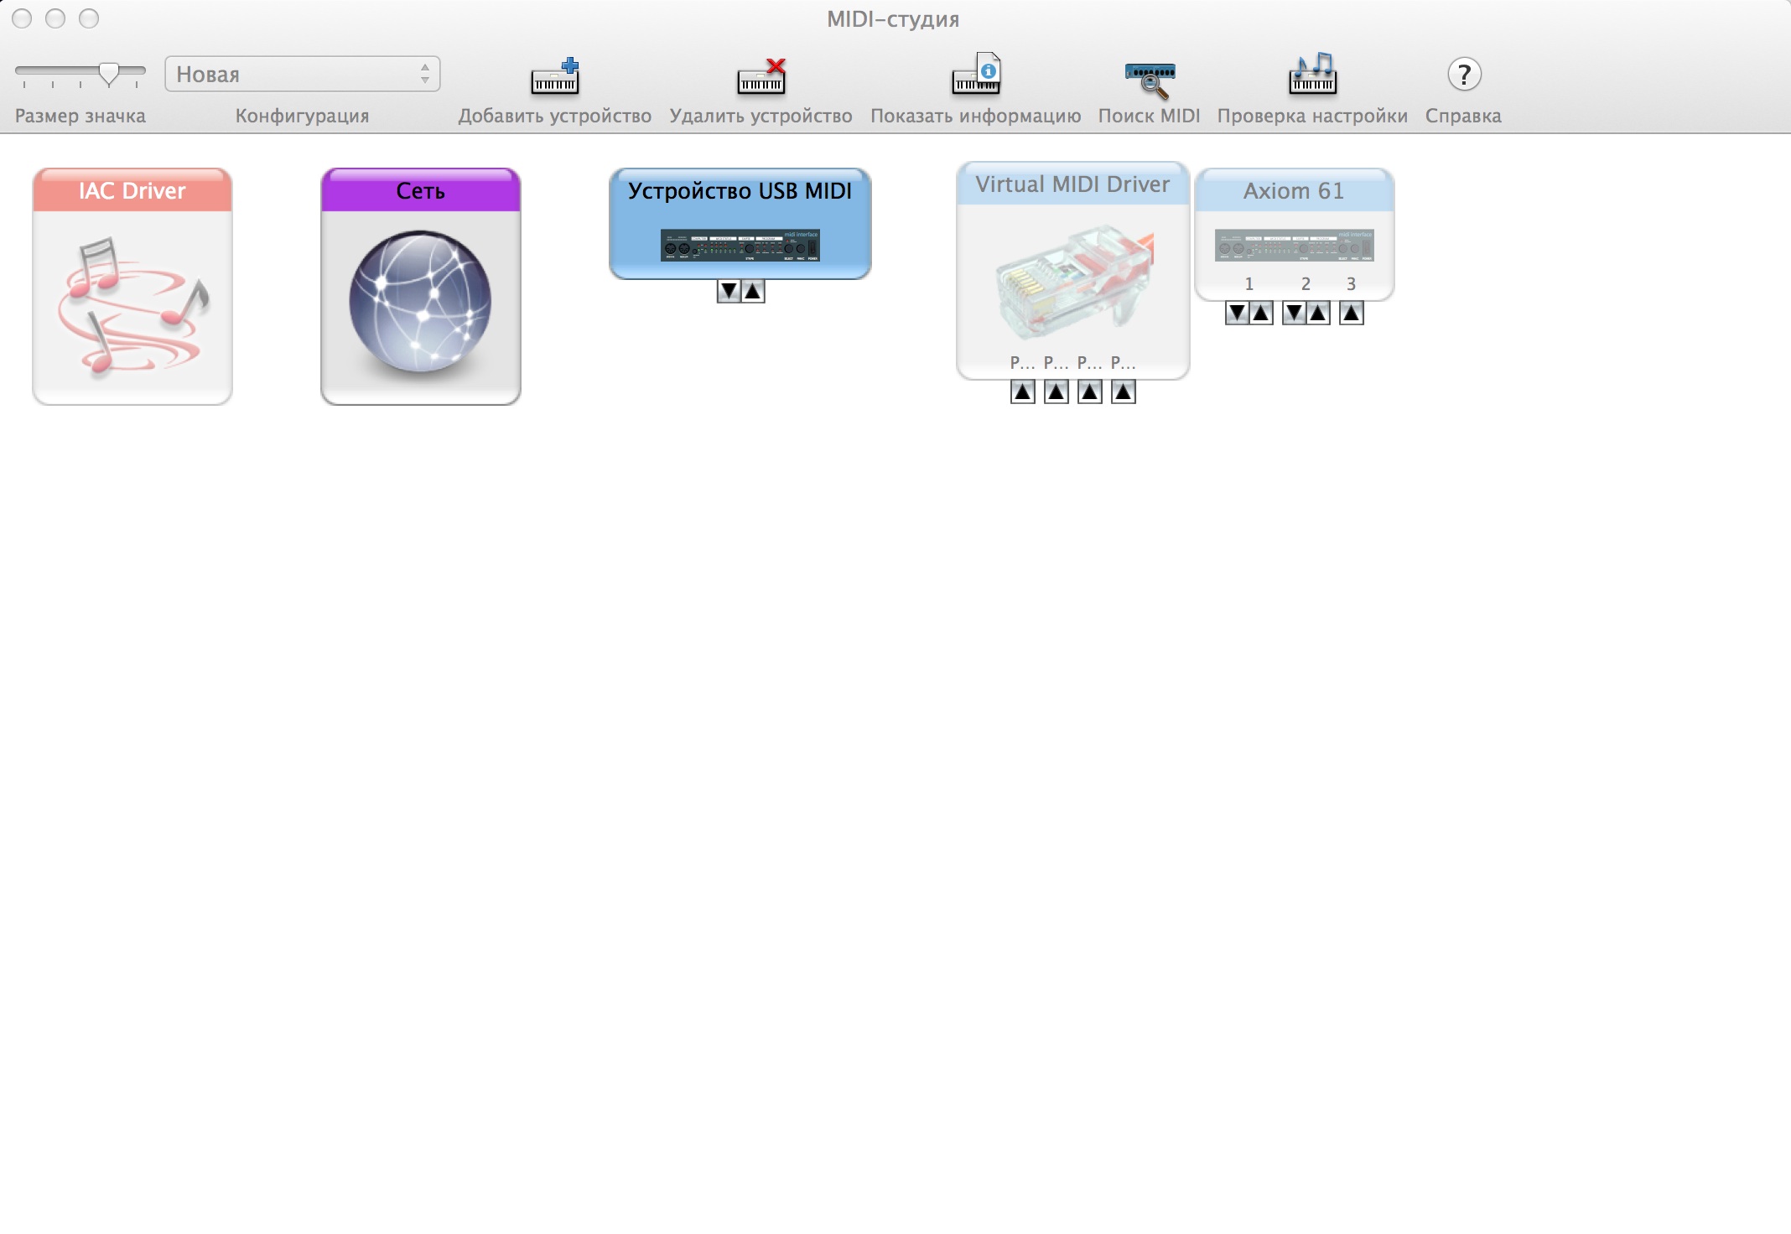Run the Test Setup (Проверка настройки) icon
This screenshot has height=1234, width=1791.
1313,74
